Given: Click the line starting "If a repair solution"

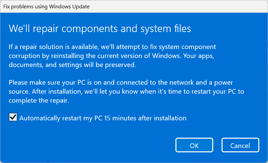Looking at the screenshot, I should (x=112, y=47).
